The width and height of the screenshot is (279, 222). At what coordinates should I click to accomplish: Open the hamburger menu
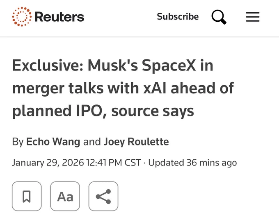(x=253, y=17)
